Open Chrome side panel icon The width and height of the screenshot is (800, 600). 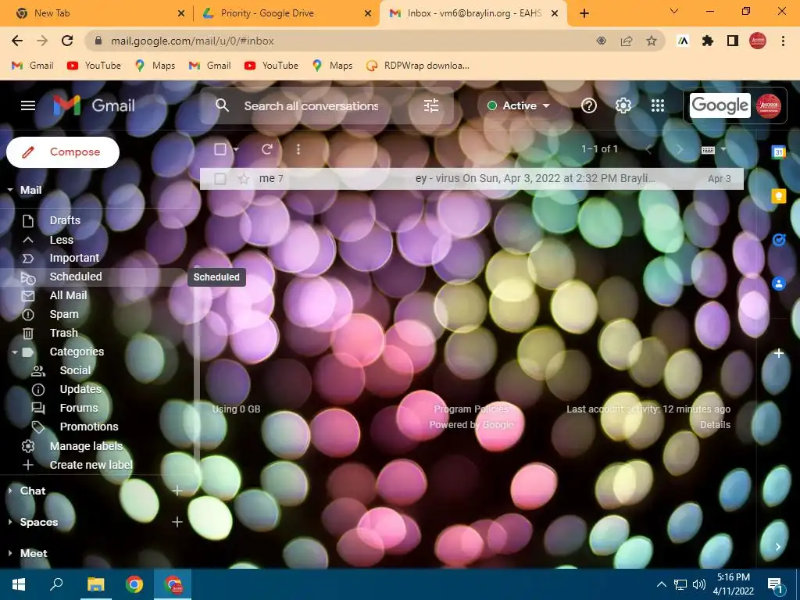point(733,41)
